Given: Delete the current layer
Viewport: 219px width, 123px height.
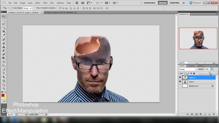Looking at the screenshot, I should 214,114.
